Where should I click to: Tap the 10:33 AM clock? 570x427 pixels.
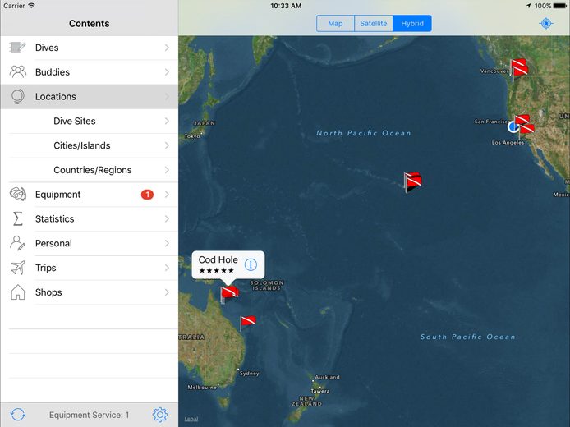click(x=286, y=6)
